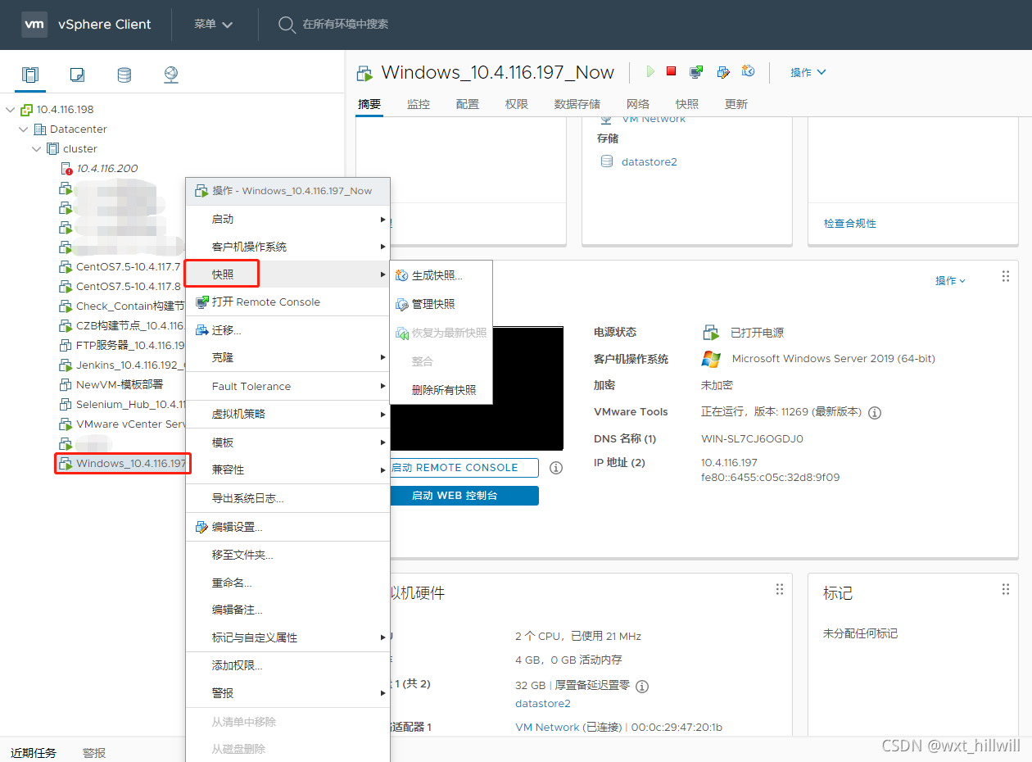1032x762 pixels.
Task: Expand the 虚拟机策略 submenu
Action: (288, 414)
